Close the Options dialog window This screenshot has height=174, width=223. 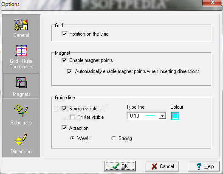(x=212, y=3)
